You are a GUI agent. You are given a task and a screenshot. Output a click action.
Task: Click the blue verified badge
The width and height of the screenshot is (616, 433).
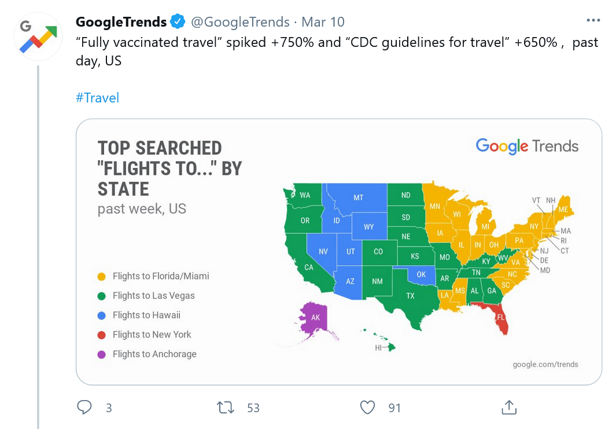pyautogui.click(x=178, y=22)
